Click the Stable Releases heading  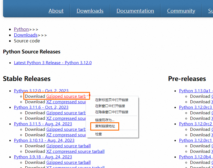pos(27,79)
